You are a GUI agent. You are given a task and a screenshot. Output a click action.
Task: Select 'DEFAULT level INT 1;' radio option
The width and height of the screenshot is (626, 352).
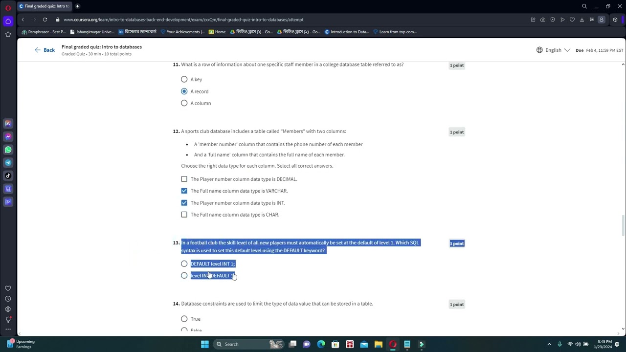point(184,264)
